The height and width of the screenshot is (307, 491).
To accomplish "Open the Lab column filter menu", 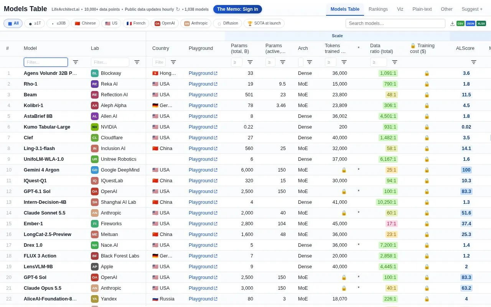I will coord(137,62).
